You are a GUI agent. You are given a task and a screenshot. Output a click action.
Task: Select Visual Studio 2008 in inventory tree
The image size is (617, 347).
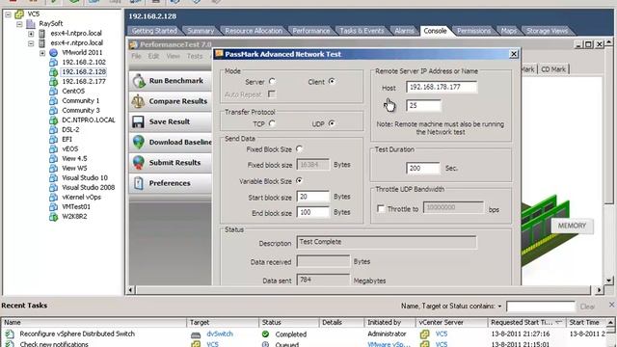[x=88, y=188]
